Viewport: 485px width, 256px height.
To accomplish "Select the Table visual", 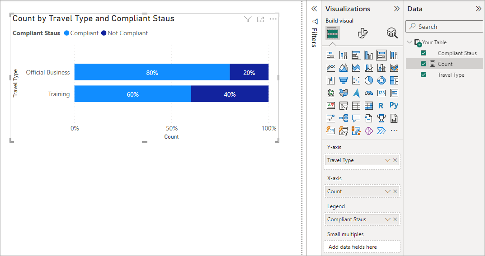I will point(356,105).
